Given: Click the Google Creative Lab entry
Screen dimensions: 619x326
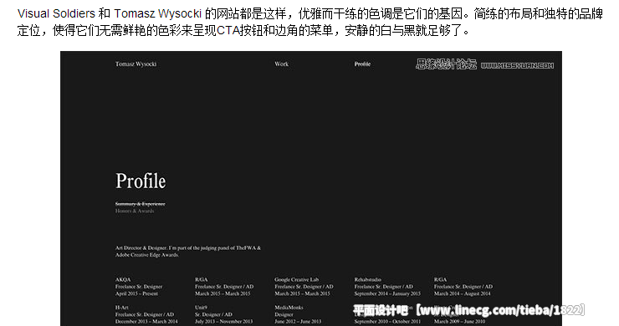Looking at the screenshot, I should coord(296,279).
